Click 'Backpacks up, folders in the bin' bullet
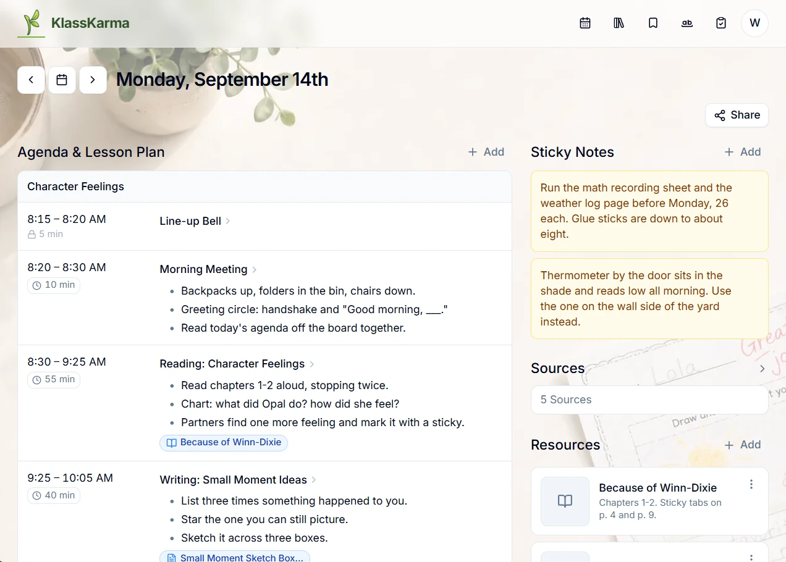This screenshot has height=562, width=786. click(298, 291)
